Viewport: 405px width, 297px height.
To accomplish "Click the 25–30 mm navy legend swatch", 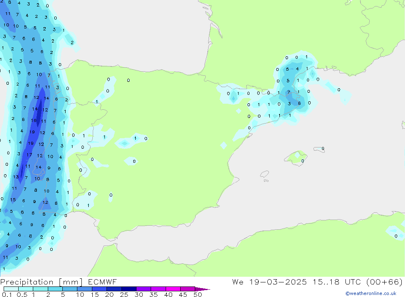I will point(129,289).
